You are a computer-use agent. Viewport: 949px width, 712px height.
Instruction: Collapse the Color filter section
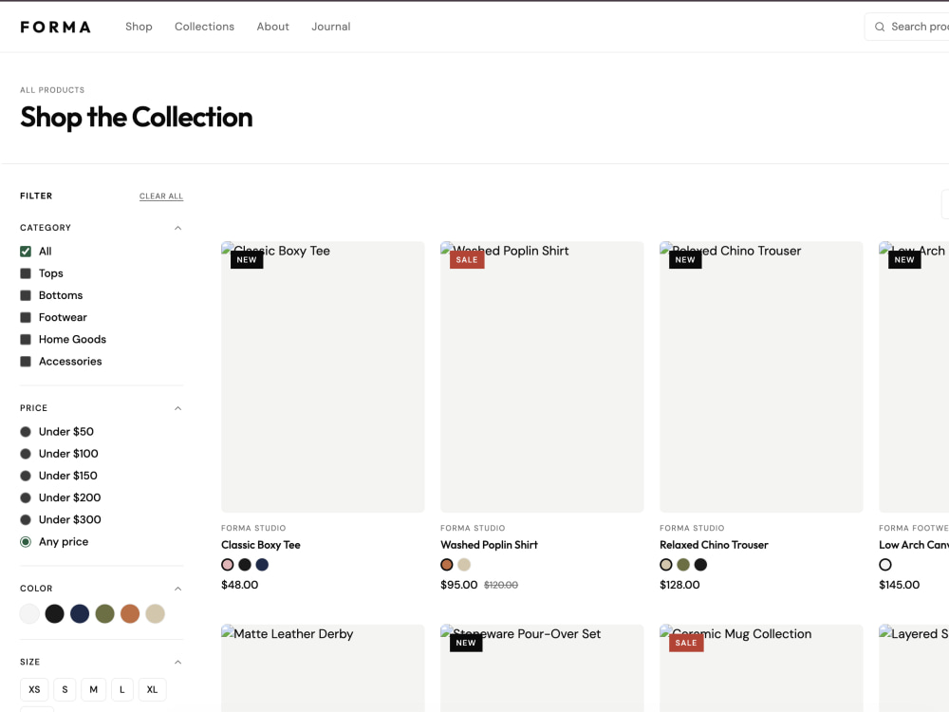[x=178, y=589]
